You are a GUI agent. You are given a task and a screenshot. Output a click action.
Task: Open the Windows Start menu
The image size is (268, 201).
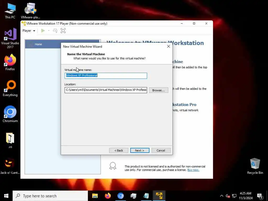(x=6, y=196)
